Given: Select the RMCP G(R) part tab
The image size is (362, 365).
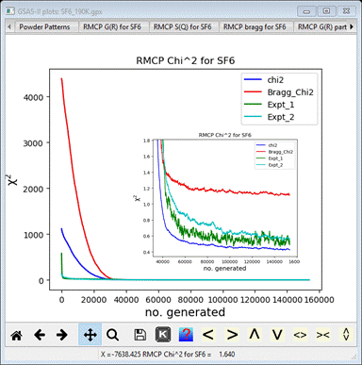Looking at the screenshot, I should point(321,26).
